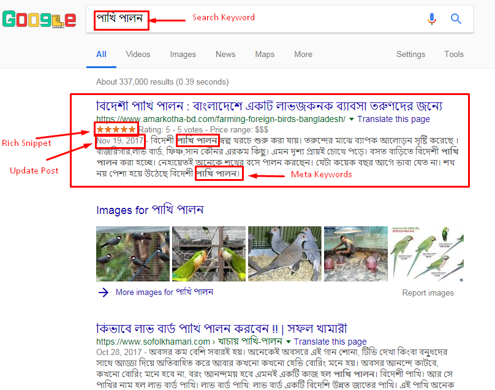Click Report images
This screenshot has height=390, width=495.
[x=428, y=292]
